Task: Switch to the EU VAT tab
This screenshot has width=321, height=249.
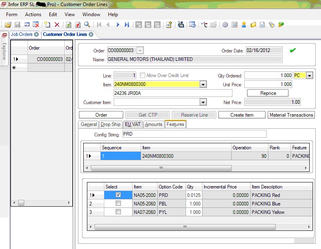Action: click(133, 124)
